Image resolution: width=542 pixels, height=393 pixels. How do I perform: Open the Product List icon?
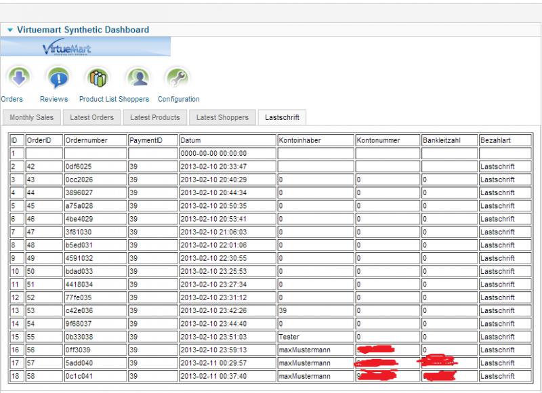98,79
